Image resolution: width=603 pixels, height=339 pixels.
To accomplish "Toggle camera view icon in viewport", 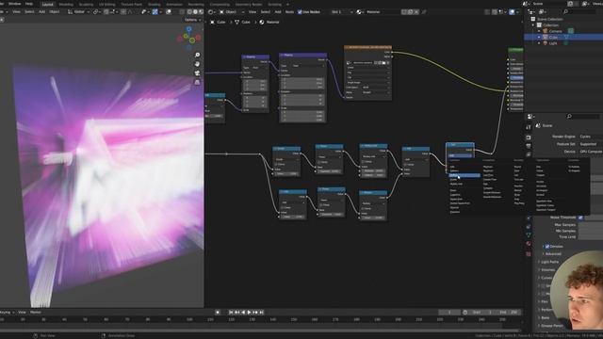I will (197, 73).
